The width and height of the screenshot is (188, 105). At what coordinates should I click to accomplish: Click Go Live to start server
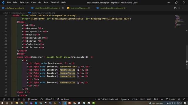[158, 99]
